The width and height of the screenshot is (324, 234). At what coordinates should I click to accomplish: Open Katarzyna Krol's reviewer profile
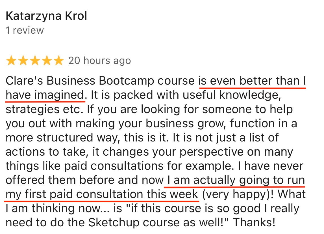click(x=46, y=16)
